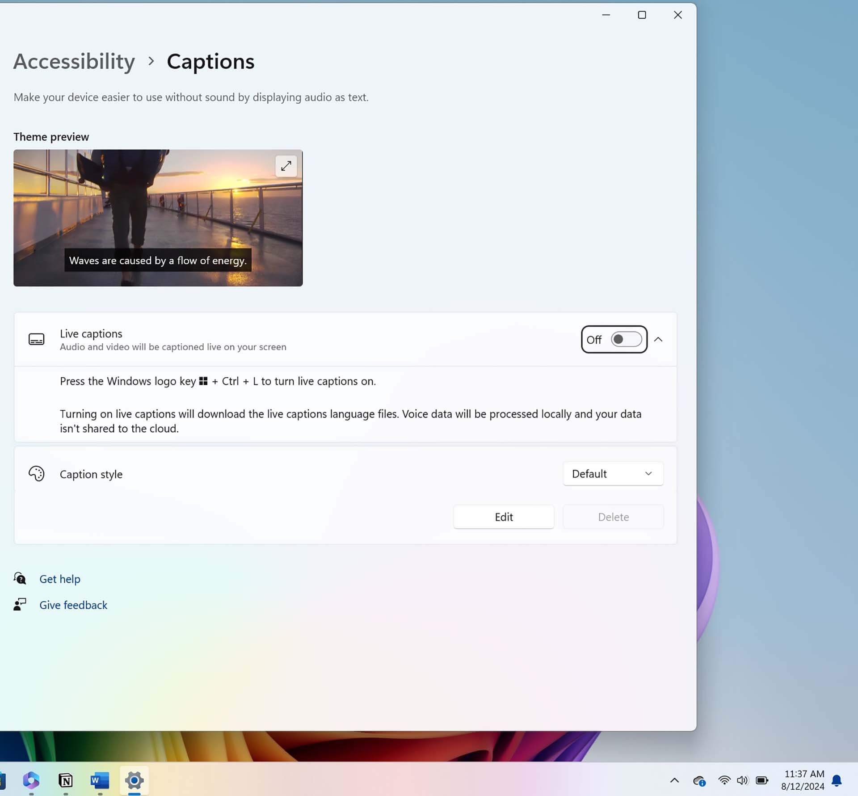Image resolution: width=858 pixels, height=796 pixels.
Task: Open the Get help link
Action: point(60,578)
